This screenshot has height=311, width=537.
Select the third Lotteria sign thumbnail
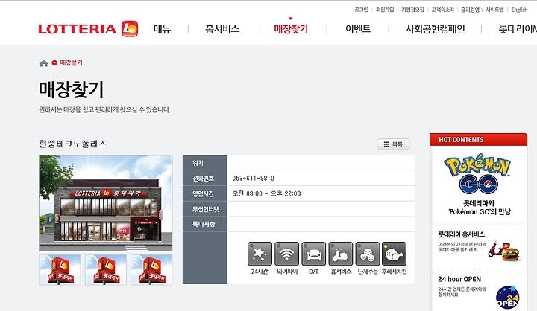click(151, 269)
